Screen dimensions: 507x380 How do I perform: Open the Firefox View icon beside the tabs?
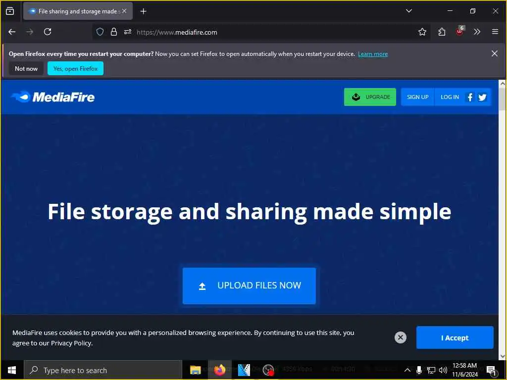coord(10,11)
